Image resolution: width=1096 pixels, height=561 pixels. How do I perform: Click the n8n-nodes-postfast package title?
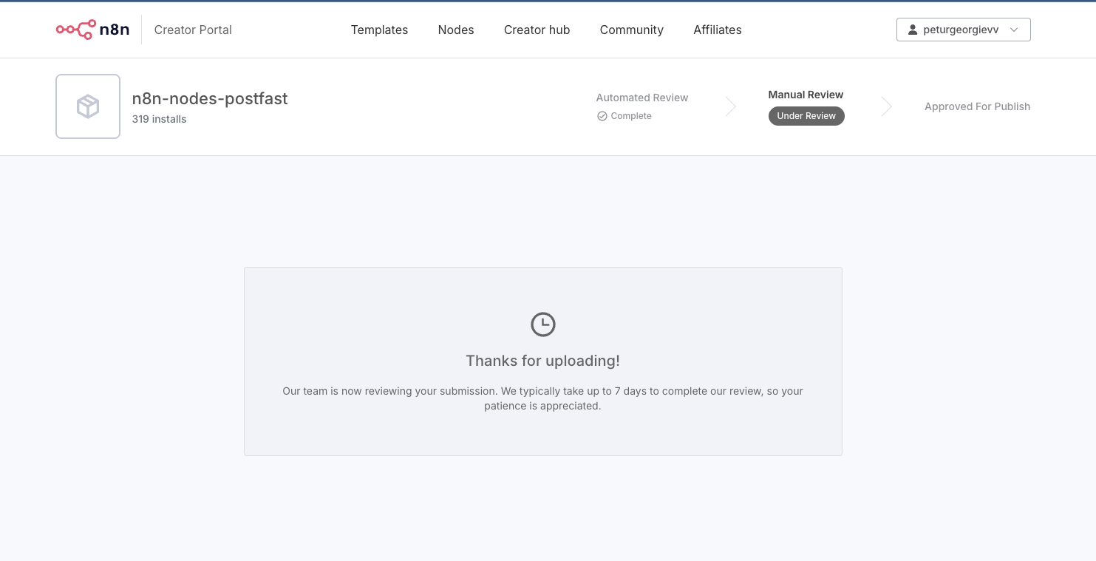(x=210, y=98)
